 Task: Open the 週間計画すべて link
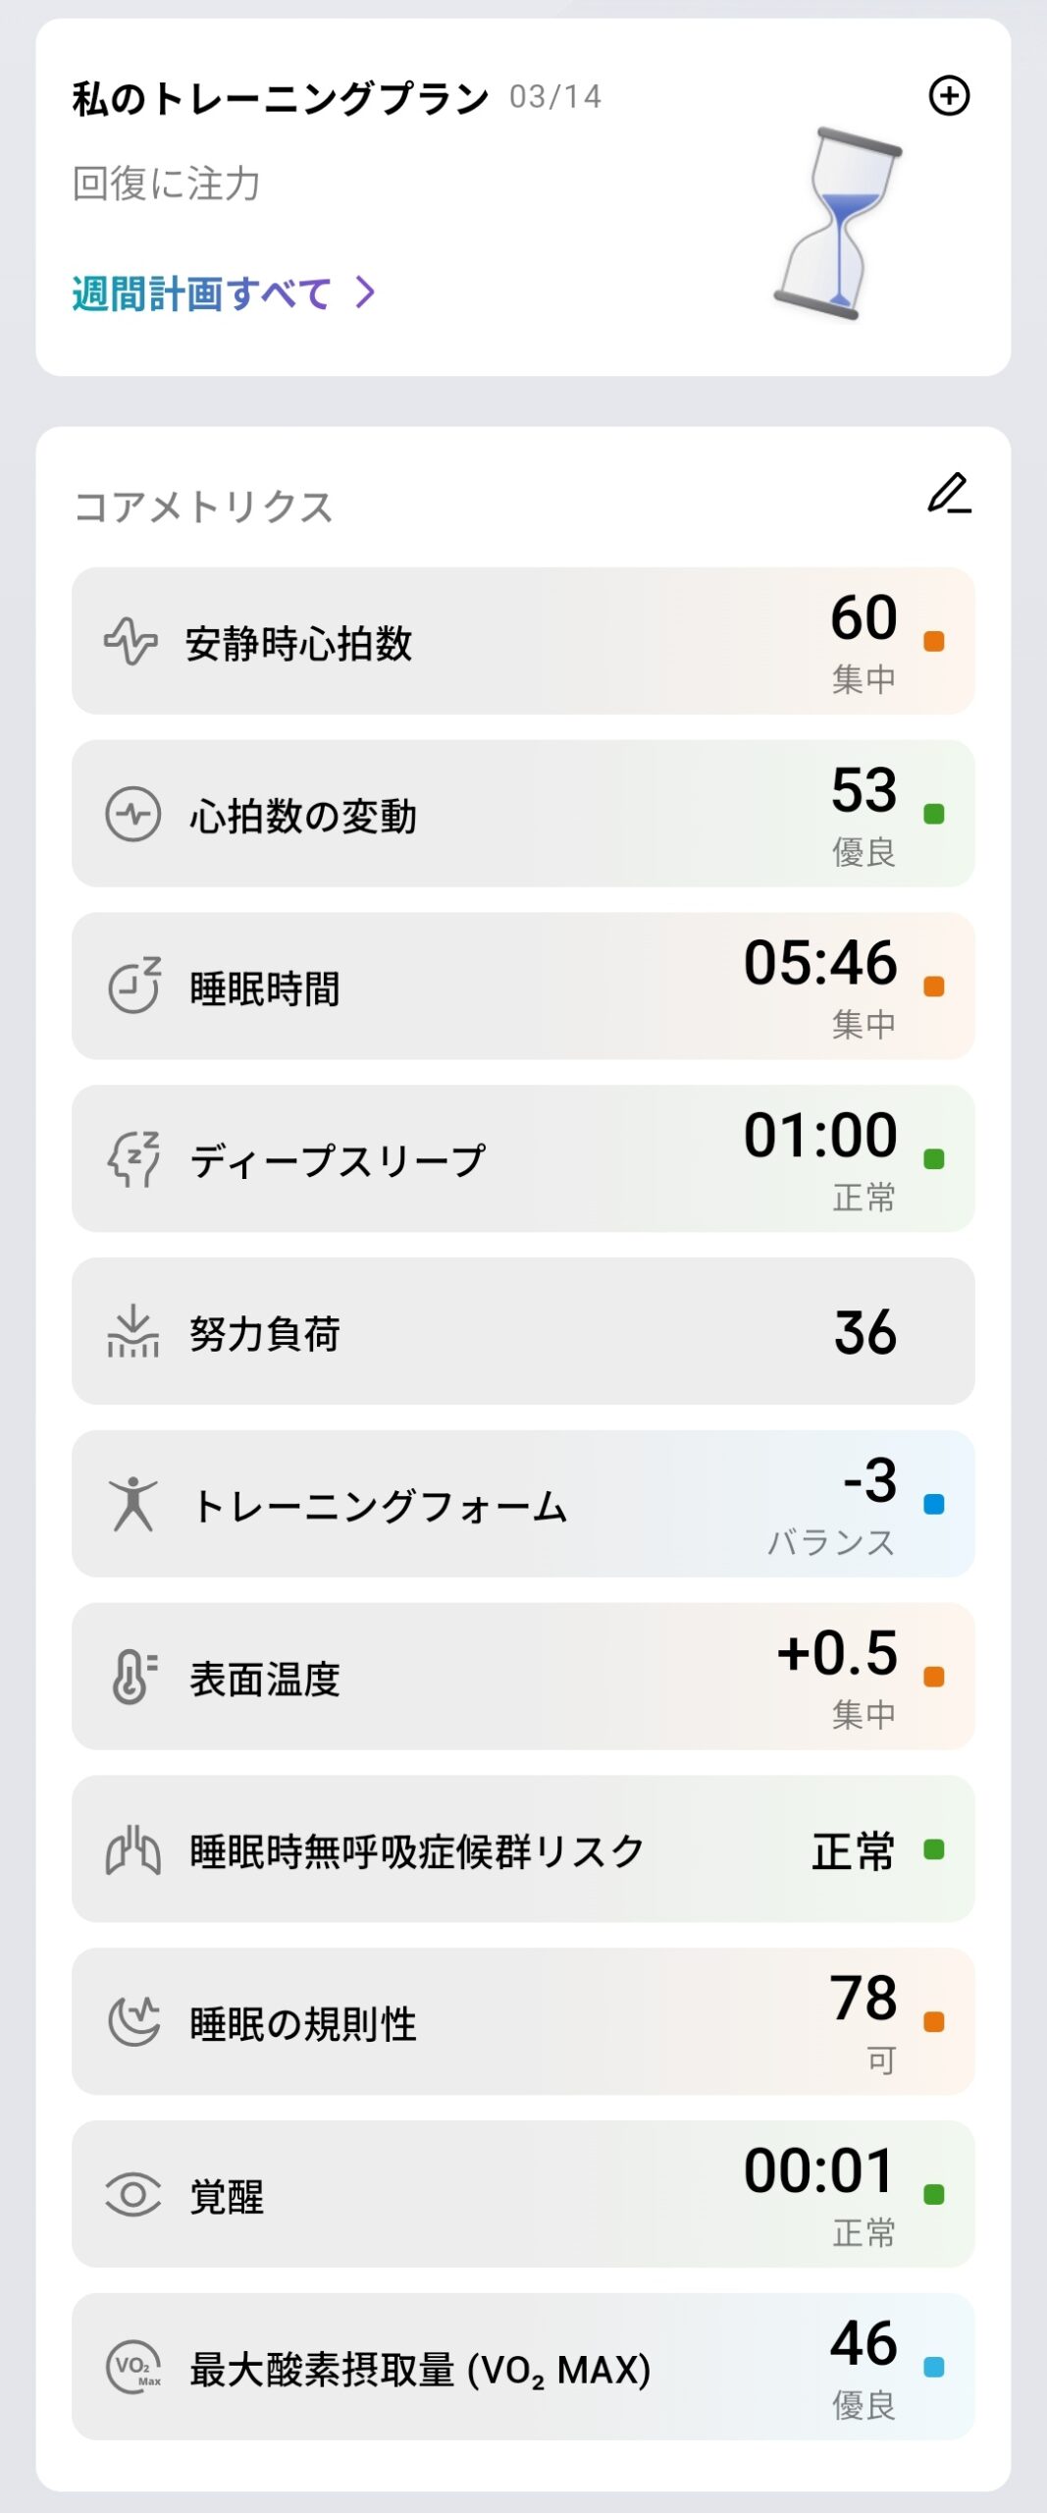pos(201,293)
